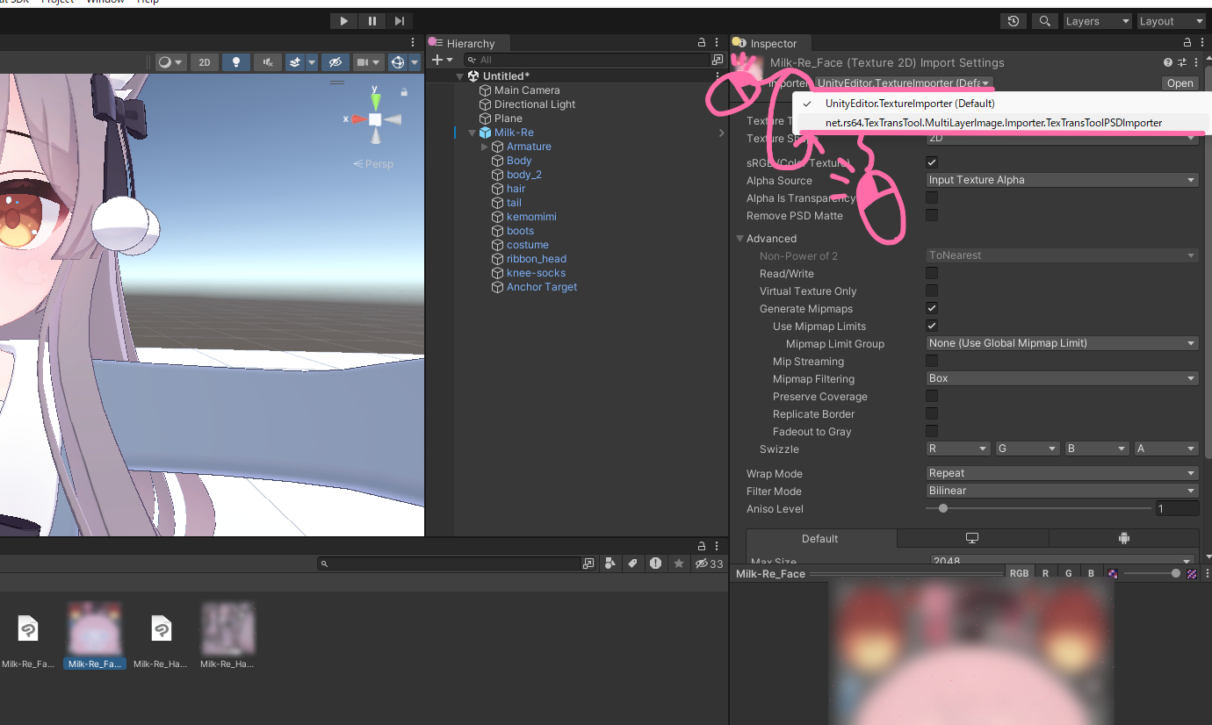Click the add plus button in Hierarchy
Screen dimensions: 1212x725
tap(437, 60)
